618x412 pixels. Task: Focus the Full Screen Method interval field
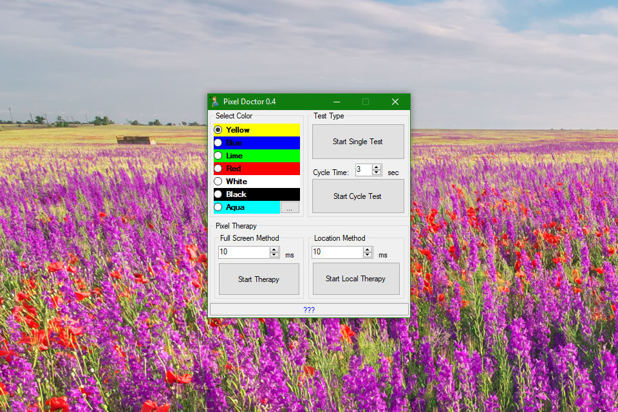[x=245, y=252]
